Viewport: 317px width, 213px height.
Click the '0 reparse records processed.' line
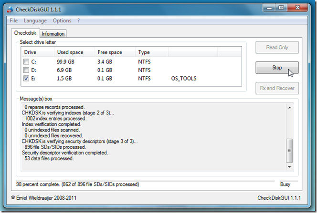tap(54, 107)
